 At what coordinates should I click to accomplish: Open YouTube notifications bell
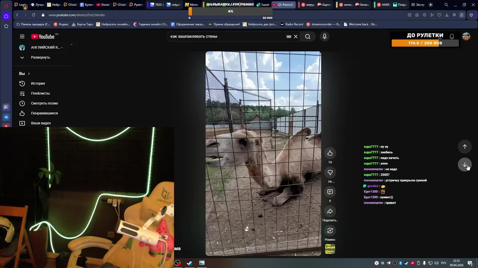click(x=452, y=36)
